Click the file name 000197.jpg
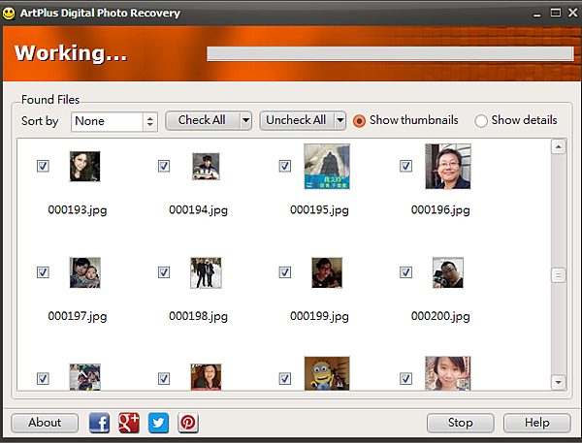The width and height of the screenshot is (582, 443). pos(78,316)
